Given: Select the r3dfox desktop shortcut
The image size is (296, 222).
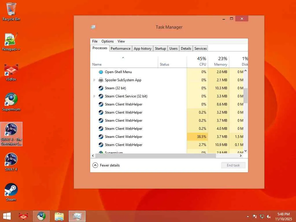Looking at the screenshot, I should 11,72.
